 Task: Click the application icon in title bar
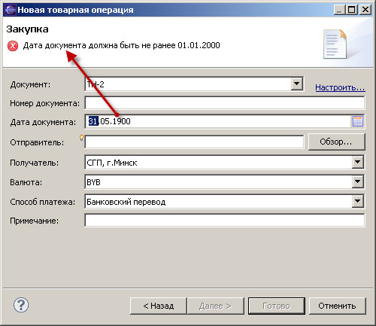(x=10, y=10)
